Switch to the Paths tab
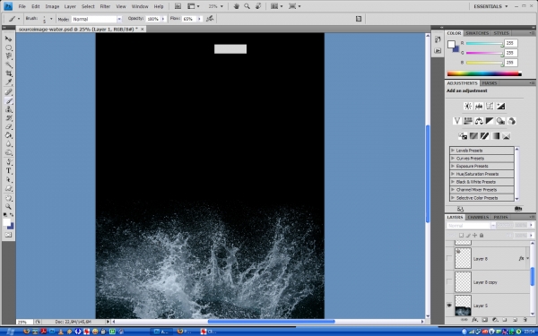The image size is (538, 336). click(x=500, y=217)
